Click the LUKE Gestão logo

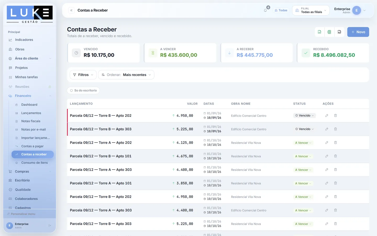coord(30,14)
